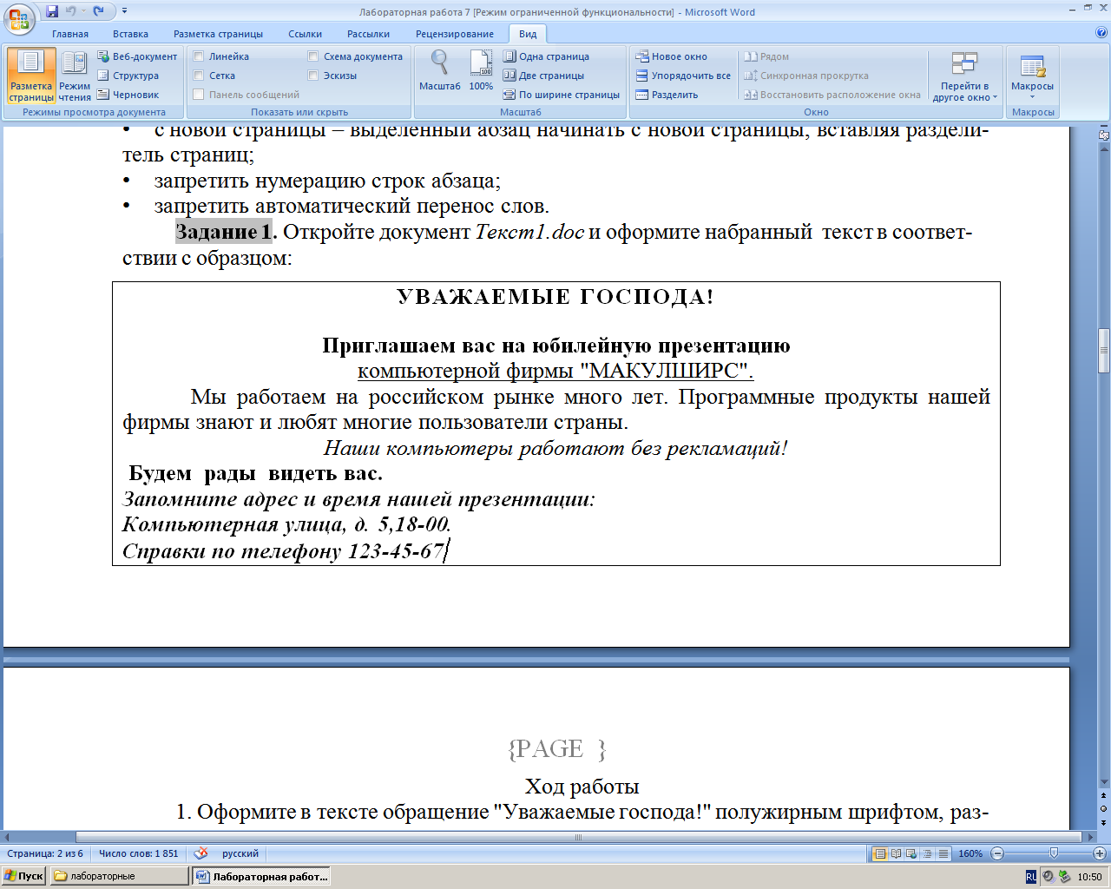Click the horizontal scrollbar thumb
Screen dimensions: 1111x889
[x=578, y=837]
